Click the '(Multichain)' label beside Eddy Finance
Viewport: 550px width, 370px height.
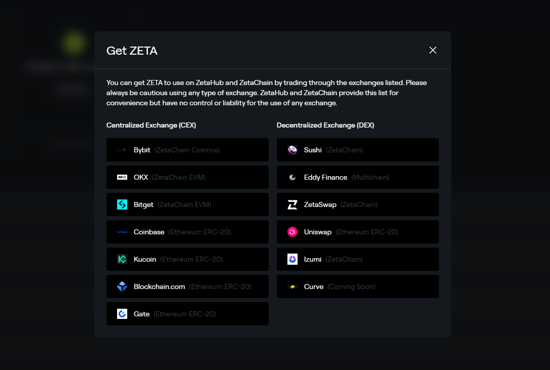click(x=371, y=177)
